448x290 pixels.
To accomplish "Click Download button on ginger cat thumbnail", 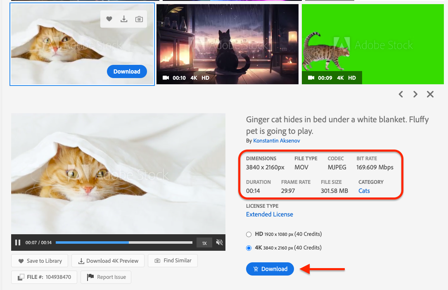I will click(127, 71).
